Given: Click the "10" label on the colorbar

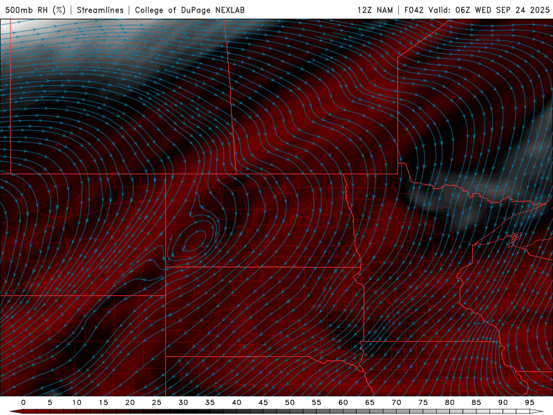Looking at the screenshot, I should click(x=77, y=403).
